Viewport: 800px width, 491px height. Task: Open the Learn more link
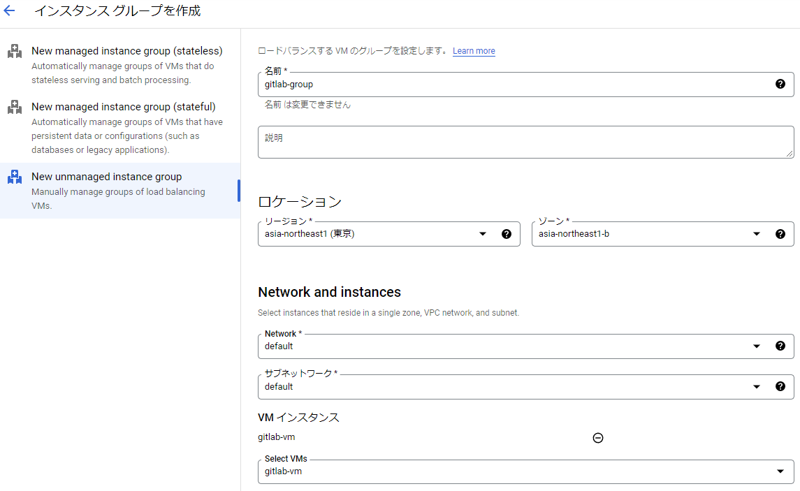pyautogui.click(x=474, y=50)
